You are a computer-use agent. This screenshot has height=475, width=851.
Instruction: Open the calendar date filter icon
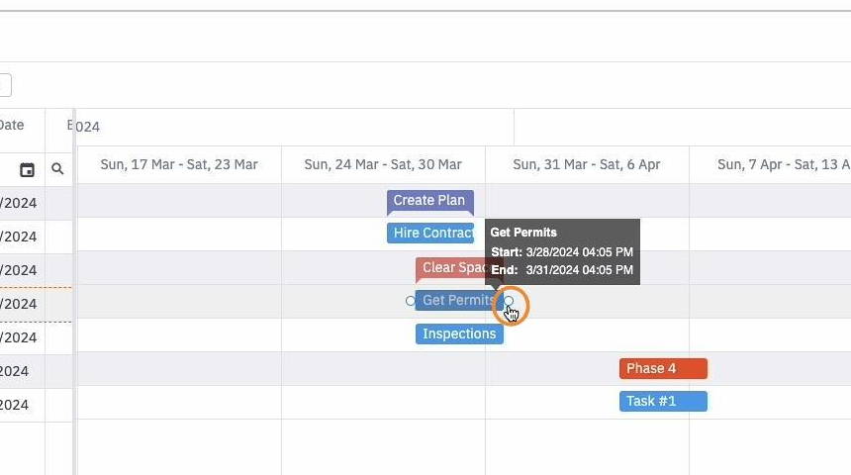(27, 170)
